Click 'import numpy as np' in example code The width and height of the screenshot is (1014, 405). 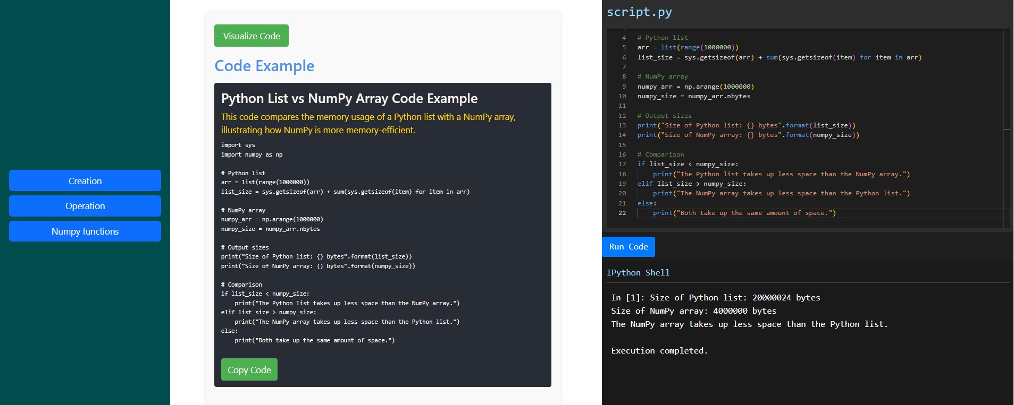pyautogui.click(x=252, y=154)
